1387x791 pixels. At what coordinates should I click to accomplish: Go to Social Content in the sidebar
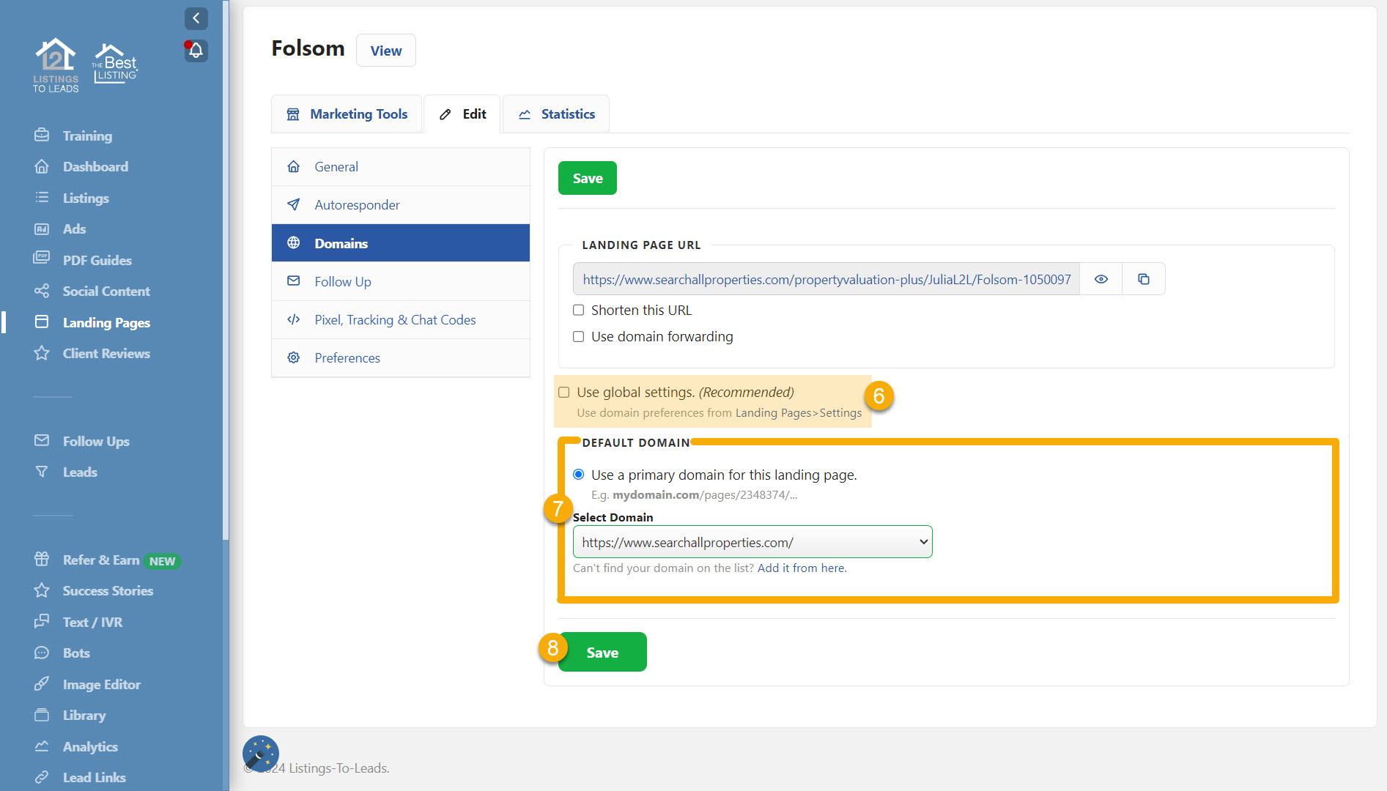click(106, 291)
